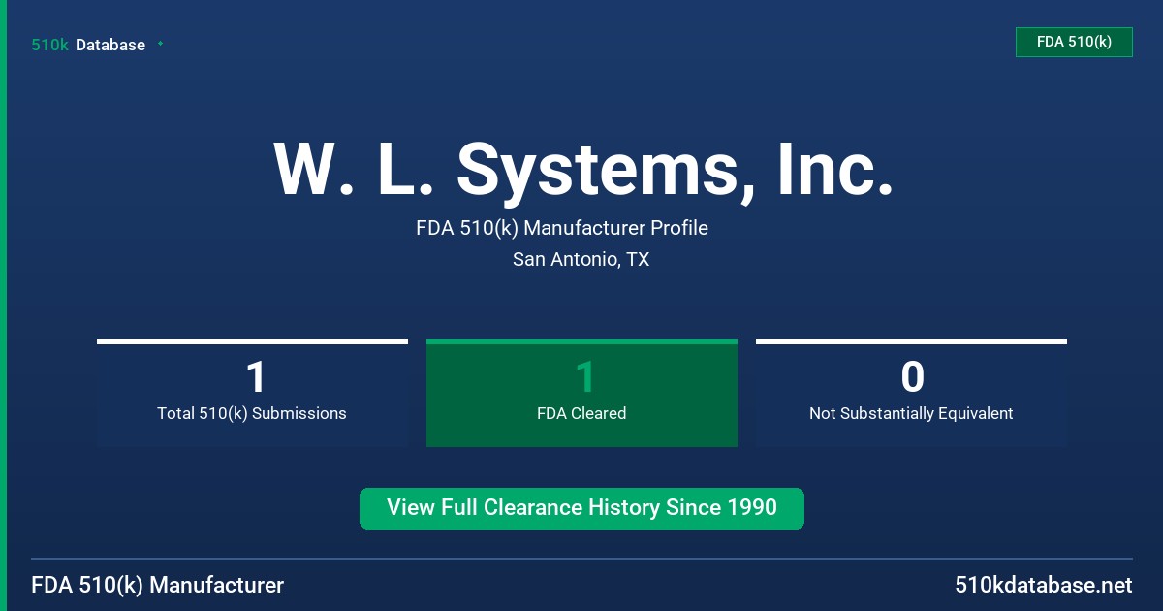
Task: Open the Total 510(k) Submissions card
Action: [x=252, y=393]
